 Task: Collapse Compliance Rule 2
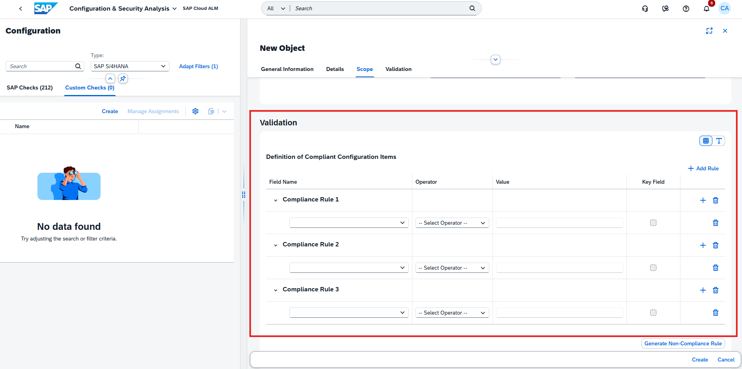pos(276,245)
